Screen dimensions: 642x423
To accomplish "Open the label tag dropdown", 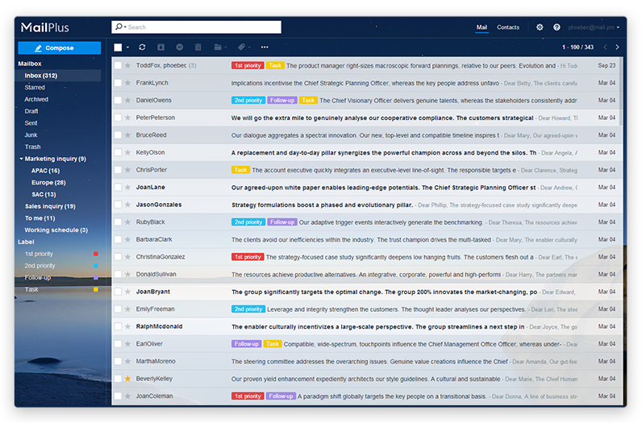I will coord(244,48).
